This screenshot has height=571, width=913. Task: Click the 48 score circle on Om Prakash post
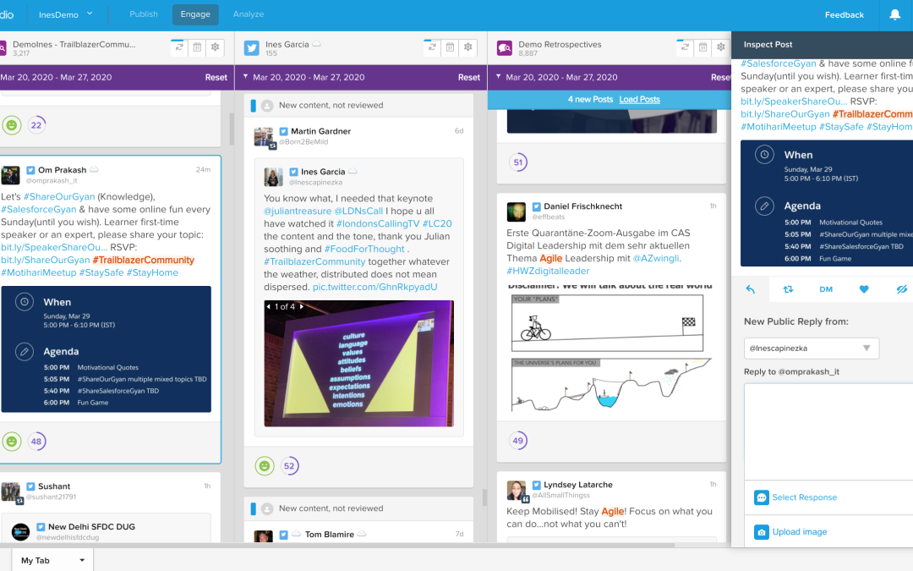(36, 441)
